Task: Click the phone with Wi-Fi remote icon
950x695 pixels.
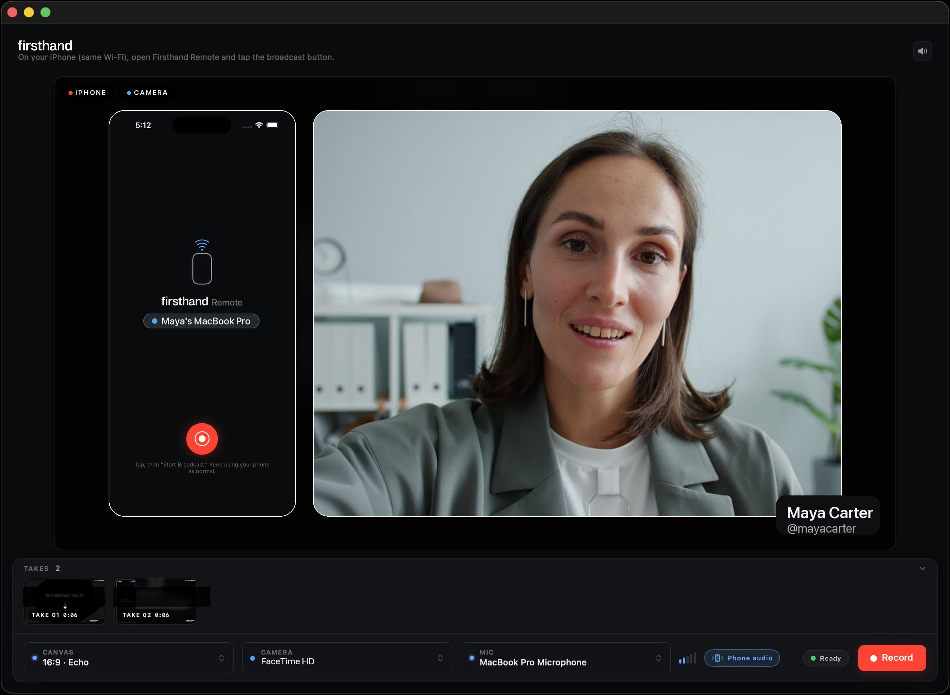Action: 202,262
